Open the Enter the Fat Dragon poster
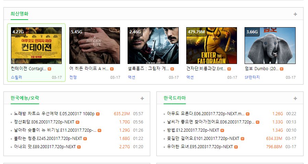The height and width of the screenshot is (164, 308). pyautogui.click(x=212, y=45)
